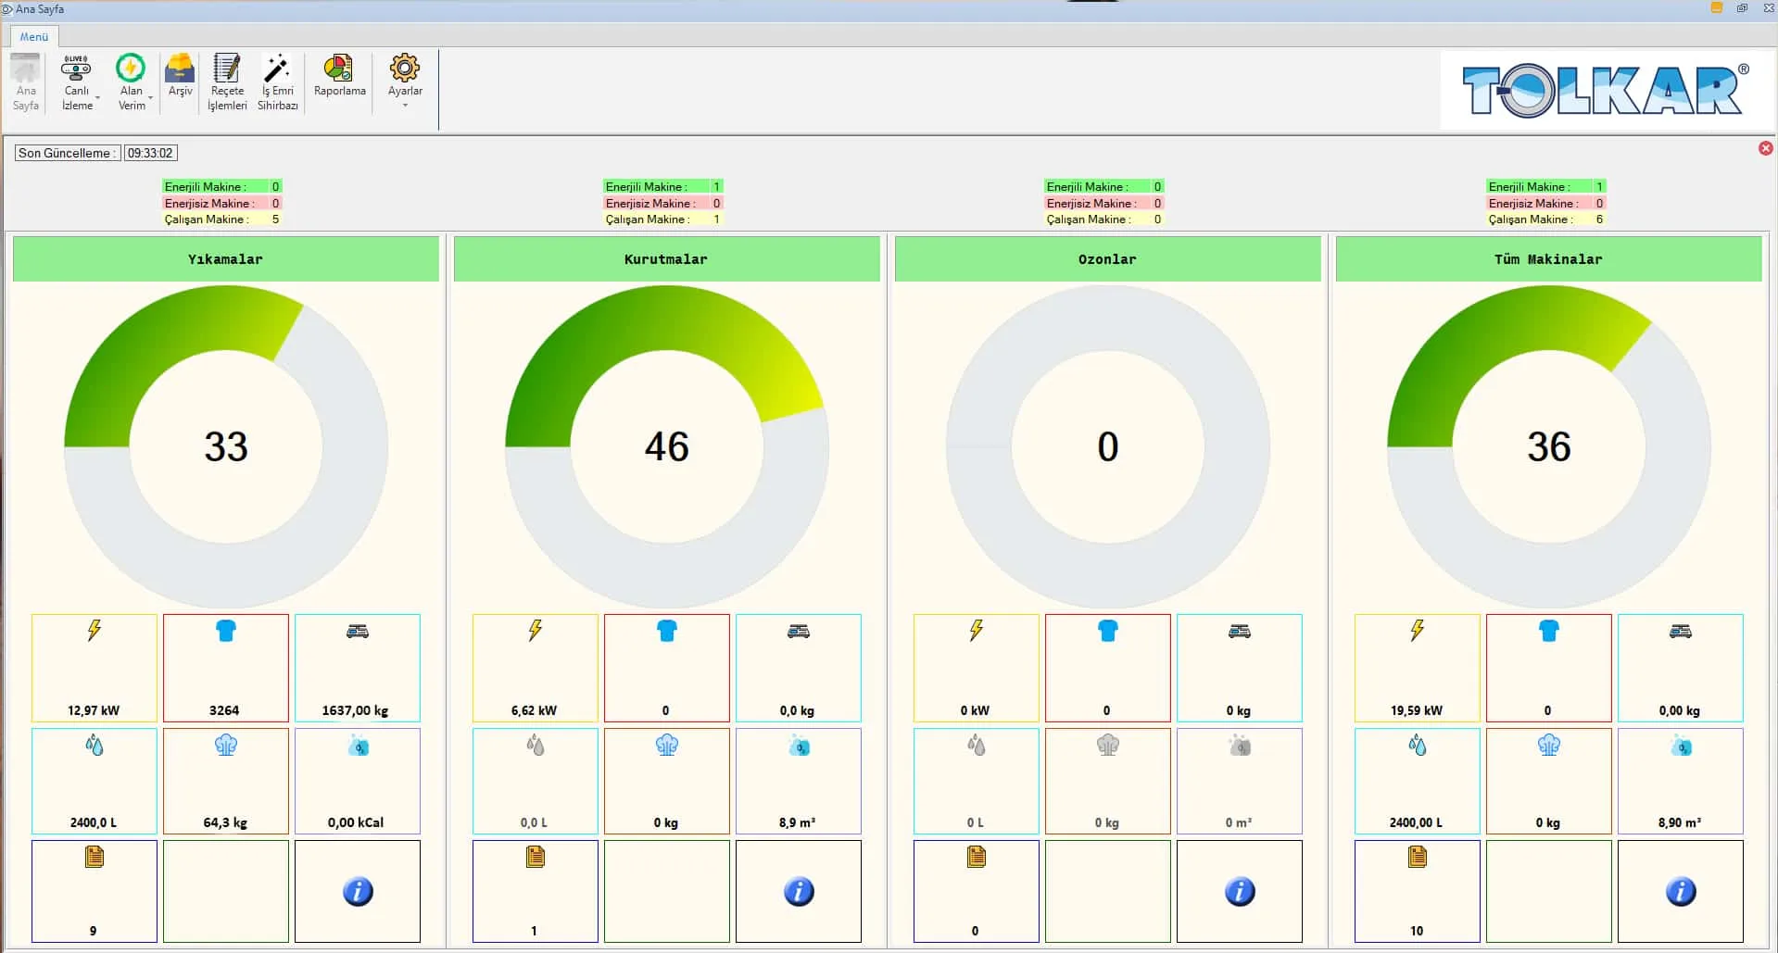This screenshot has width=1778, height=953.
Task: Expand the Ayarlar settings dropdown
Action: 405,105
